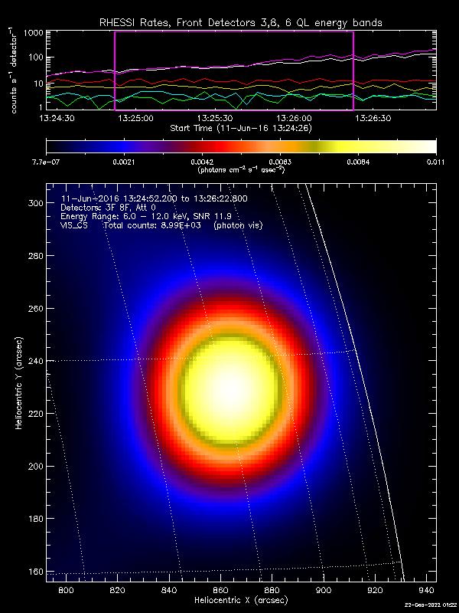This screenshot has height=613, width=459.
Task: Click the right edge of magenta time interval box
Action: [353, 70]
